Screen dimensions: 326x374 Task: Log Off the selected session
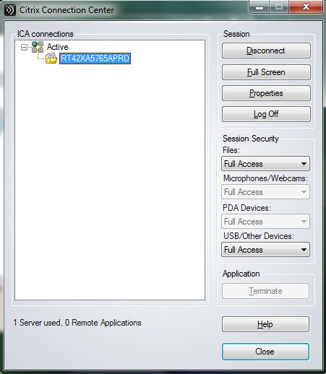pyautogui.click(x=266, y=114)
